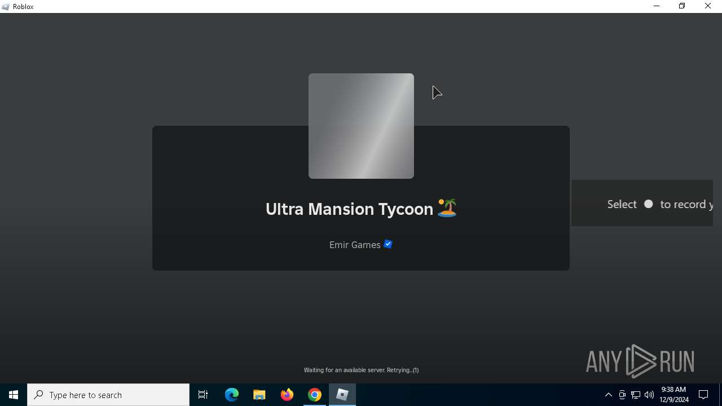722x406 pixels.
Task: Open the clock showing 9:38 AM
Action: (675, 395)
